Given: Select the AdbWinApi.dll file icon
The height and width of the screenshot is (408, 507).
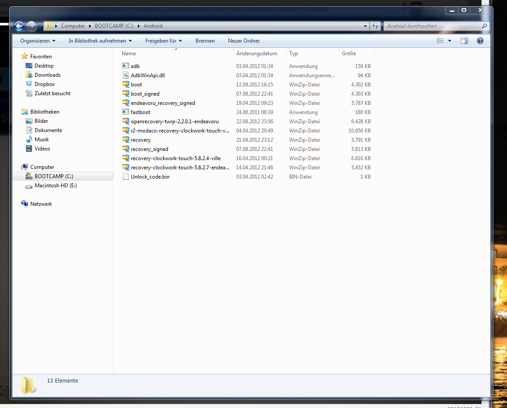Looking at the screenshot, I should (x=126, y=75).
